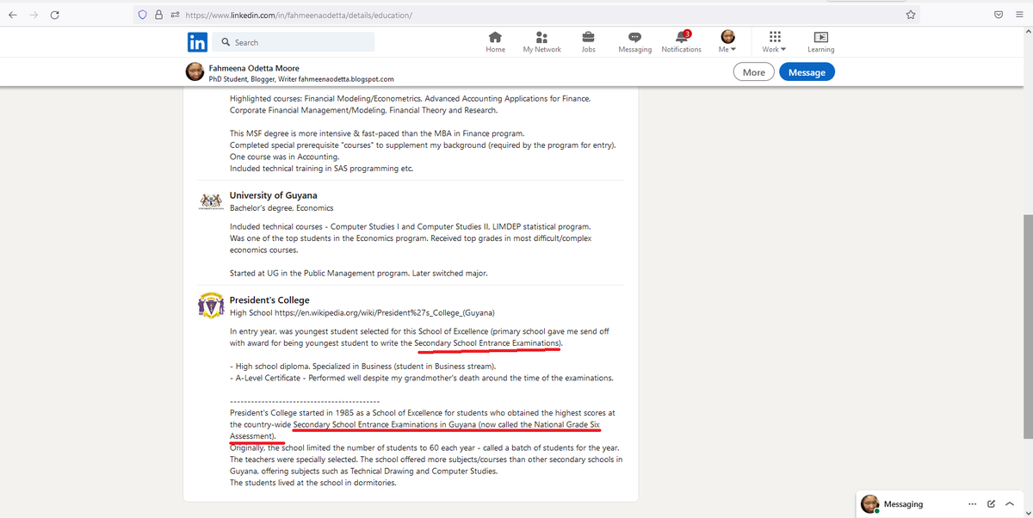This screenshot has width=1033, height=518.
Task: Click inside the LinkedIn Search field
Action: [293, 42]
